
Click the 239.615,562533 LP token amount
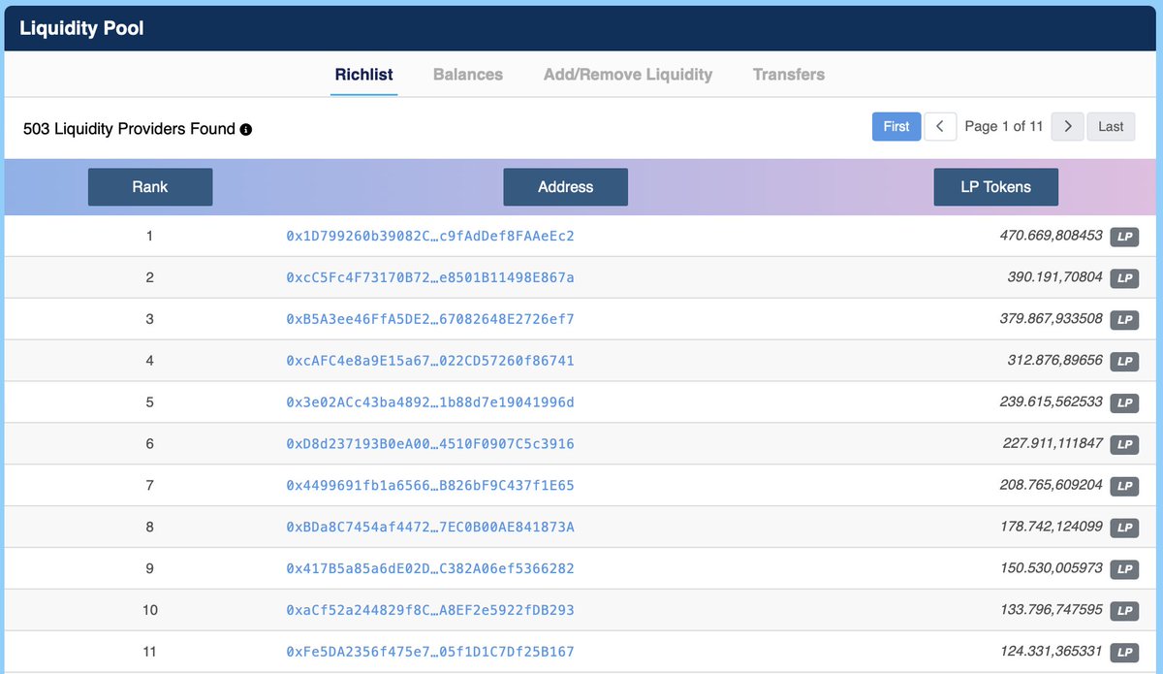point(1052,402)
